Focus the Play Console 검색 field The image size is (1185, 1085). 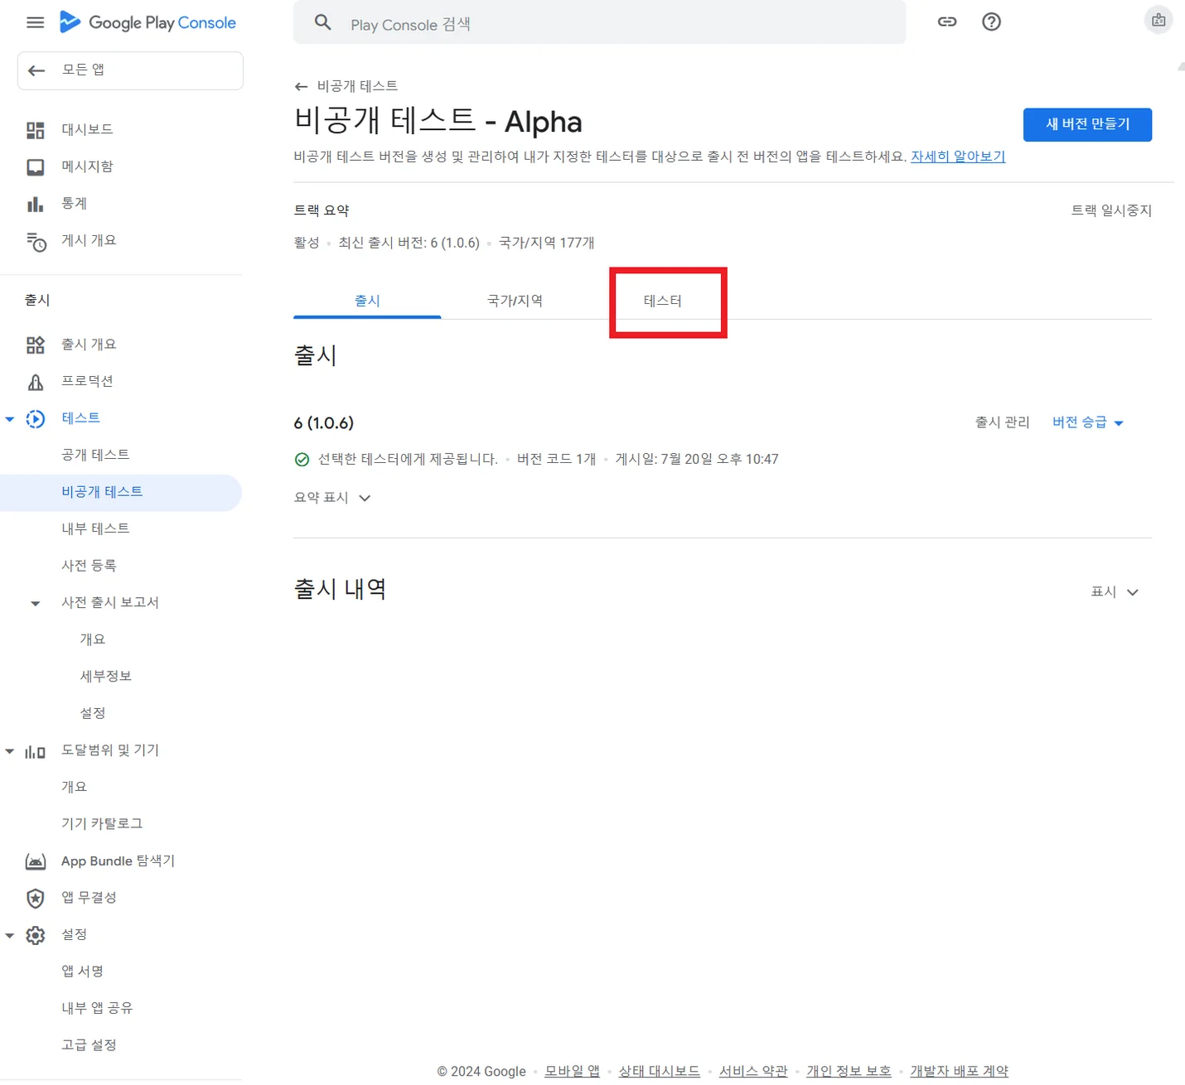599,23
